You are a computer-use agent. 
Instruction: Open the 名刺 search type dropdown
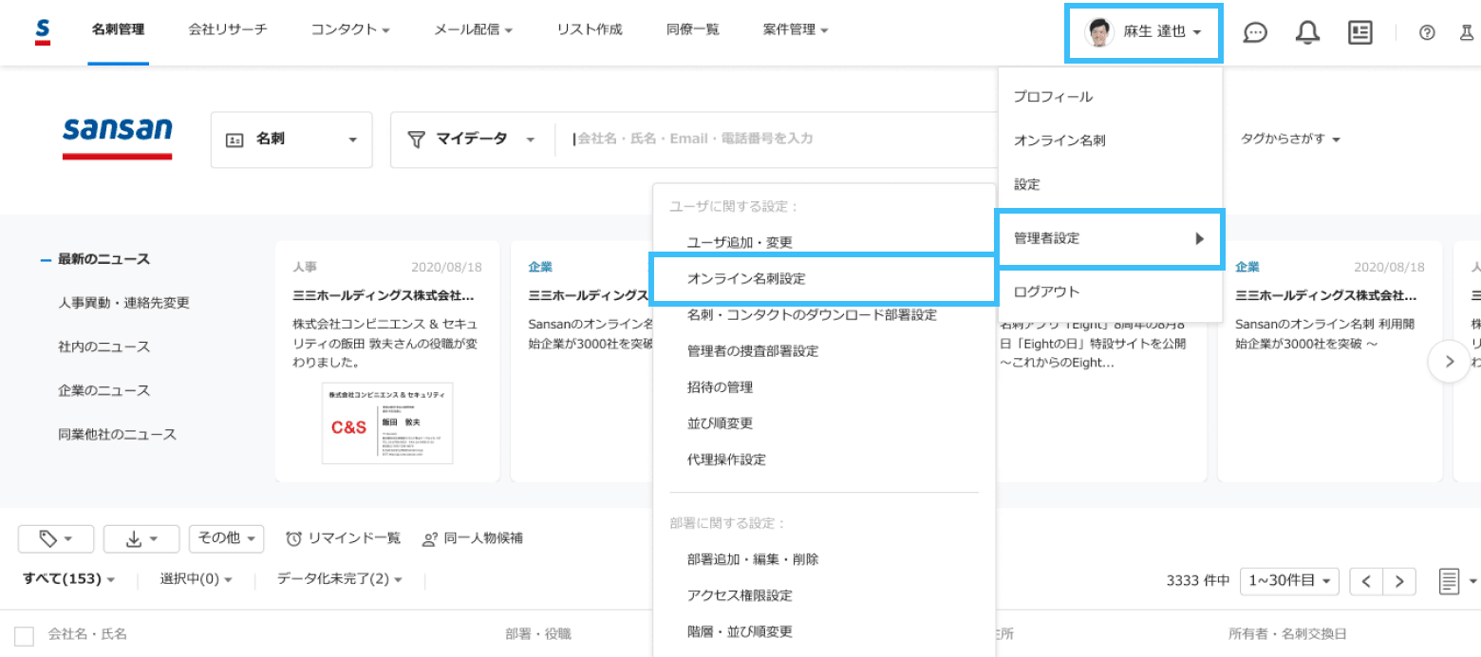coord(291,140)
